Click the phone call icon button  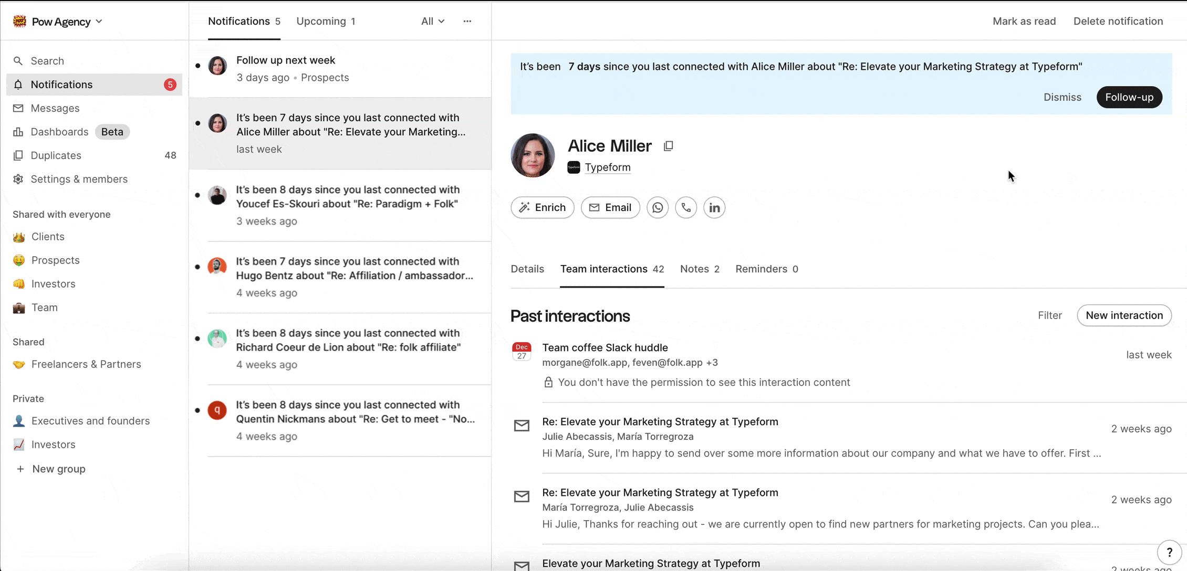click(x=686, y=207)
